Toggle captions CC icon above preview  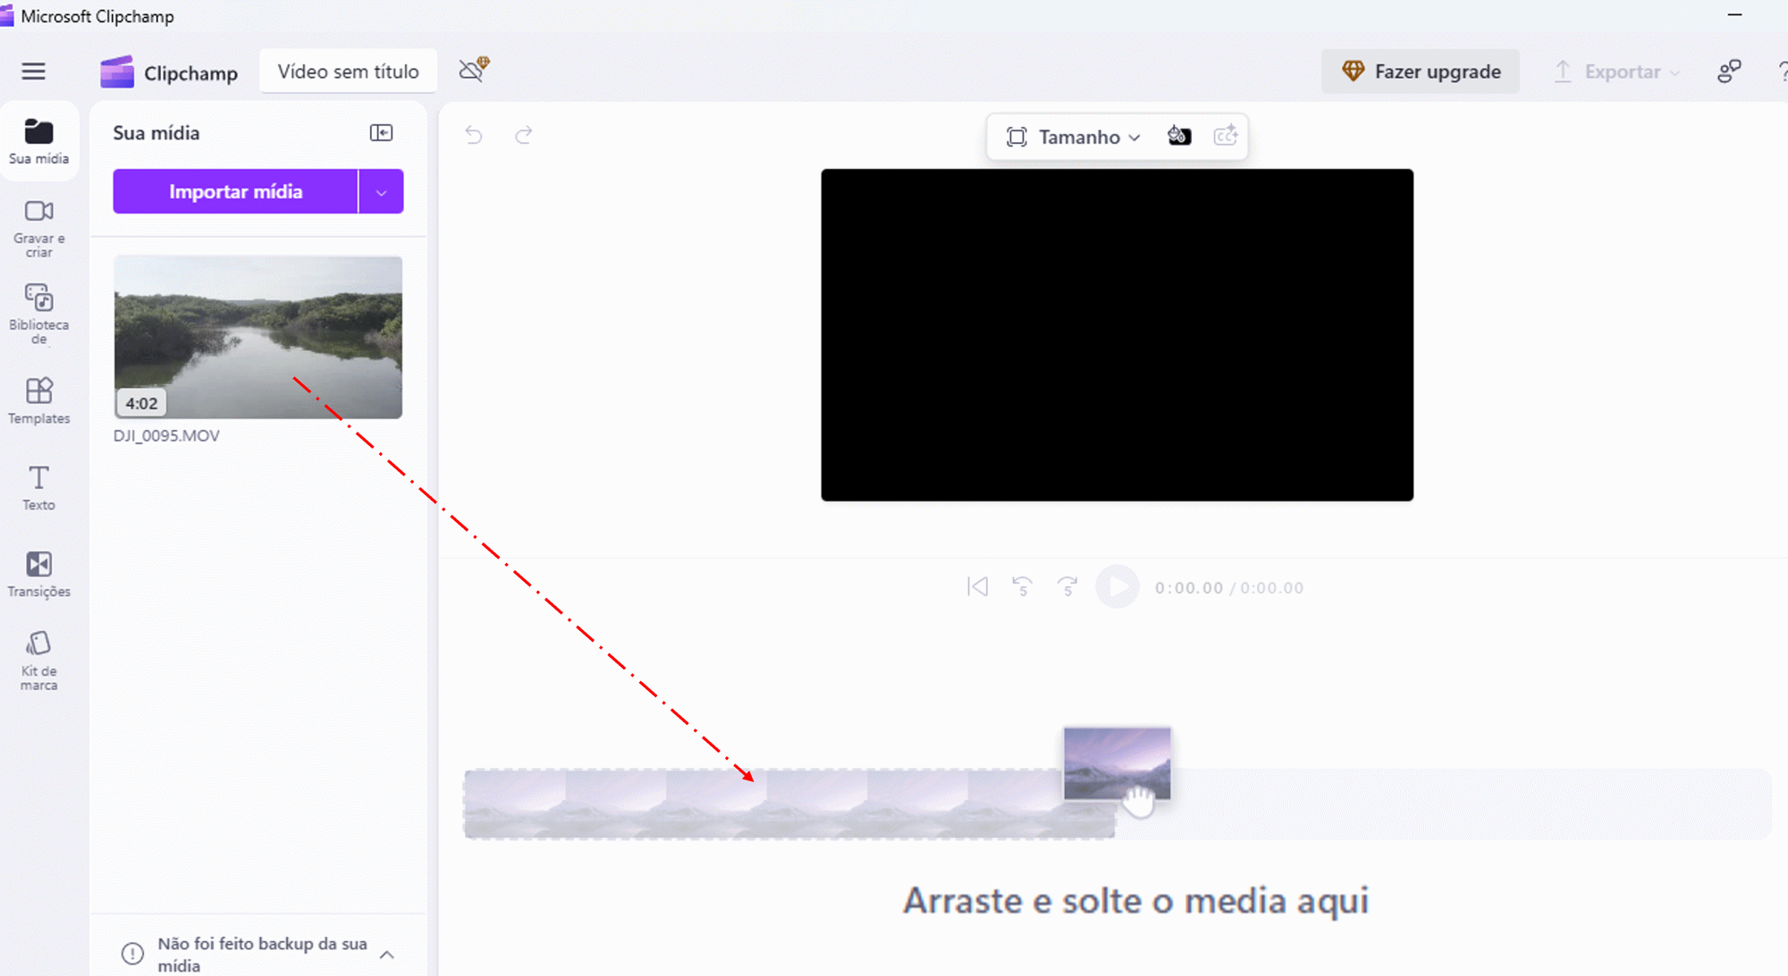click(x=1225, y=136)
